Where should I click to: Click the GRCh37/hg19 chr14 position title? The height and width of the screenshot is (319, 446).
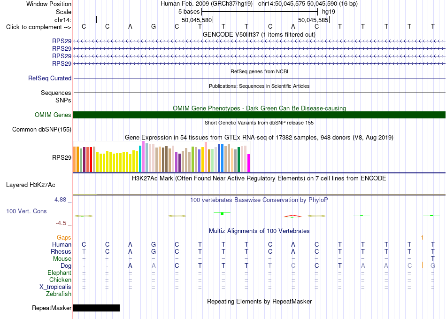259,4
